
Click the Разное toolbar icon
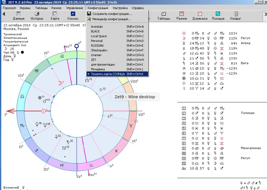182,16
